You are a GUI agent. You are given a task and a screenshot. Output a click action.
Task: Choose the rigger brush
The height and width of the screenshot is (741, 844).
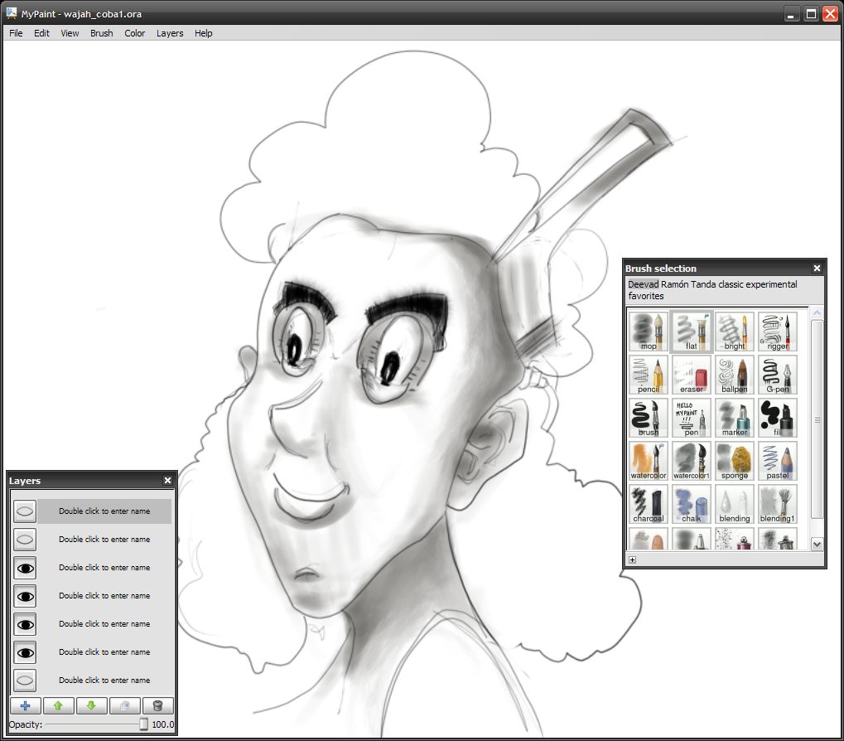tap(776, 330)
